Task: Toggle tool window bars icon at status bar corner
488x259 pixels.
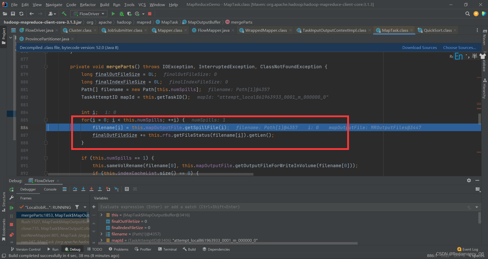Action: coord(4,255)
